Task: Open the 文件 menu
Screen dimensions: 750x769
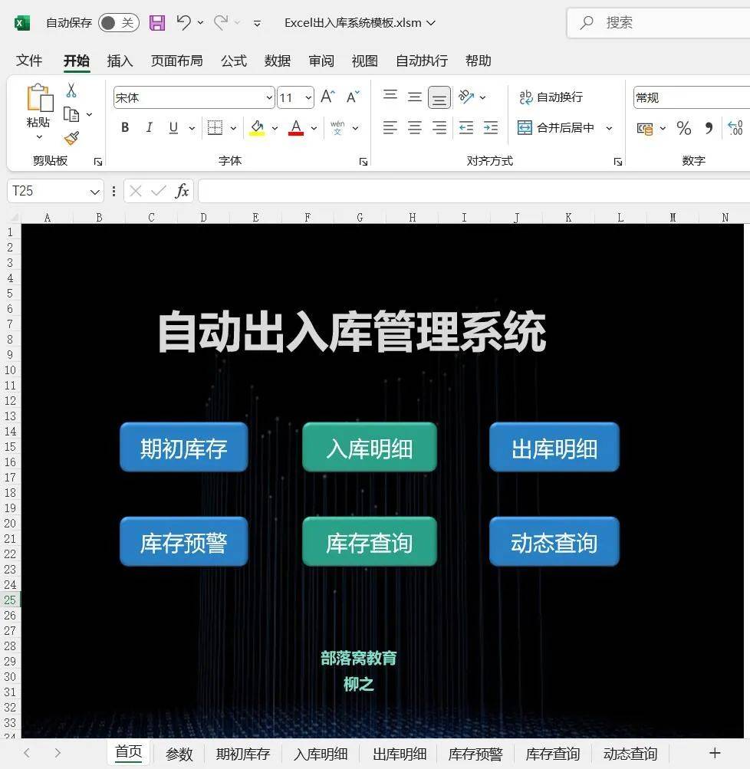Action: point(29,61)
